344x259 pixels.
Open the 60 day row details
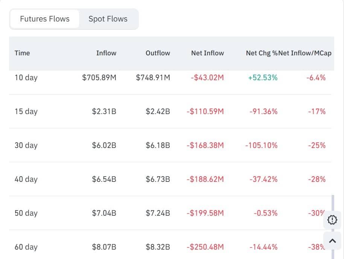[x=26, y=247]
